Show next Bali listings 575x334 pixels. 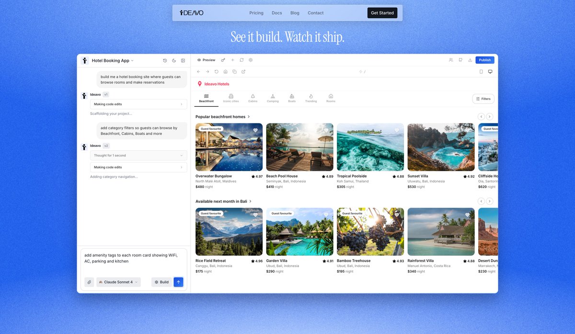click(490, 201)
